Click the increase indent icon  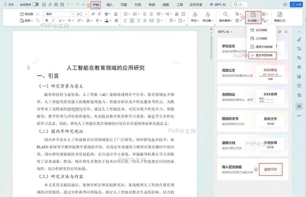(x=152, y=14)
